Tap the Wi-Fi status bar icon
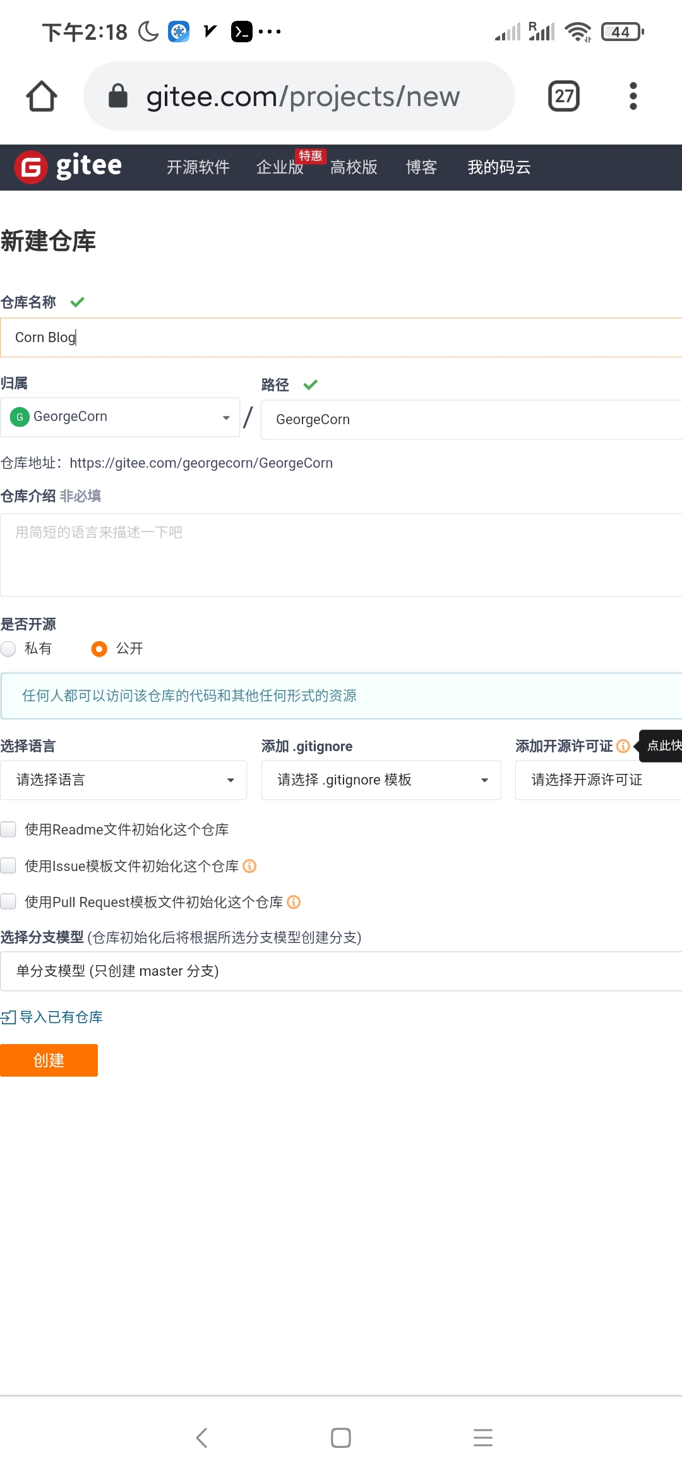The width and height of the screenshot is (682, 1477). [578, 32]
